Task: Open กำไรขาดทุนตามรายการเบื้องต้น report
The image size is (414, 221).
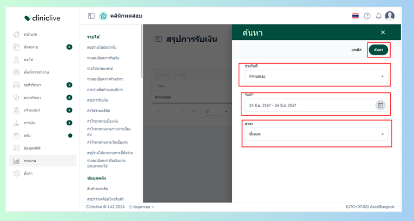Action: pyautogui.click(x=109, y=132)
